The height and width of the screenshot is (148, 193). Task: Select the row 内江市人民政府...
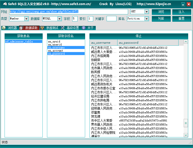(136, 76)
